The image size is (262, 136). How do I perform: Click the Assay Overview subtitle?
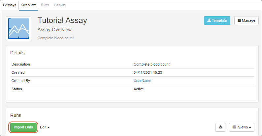[54, 30]
